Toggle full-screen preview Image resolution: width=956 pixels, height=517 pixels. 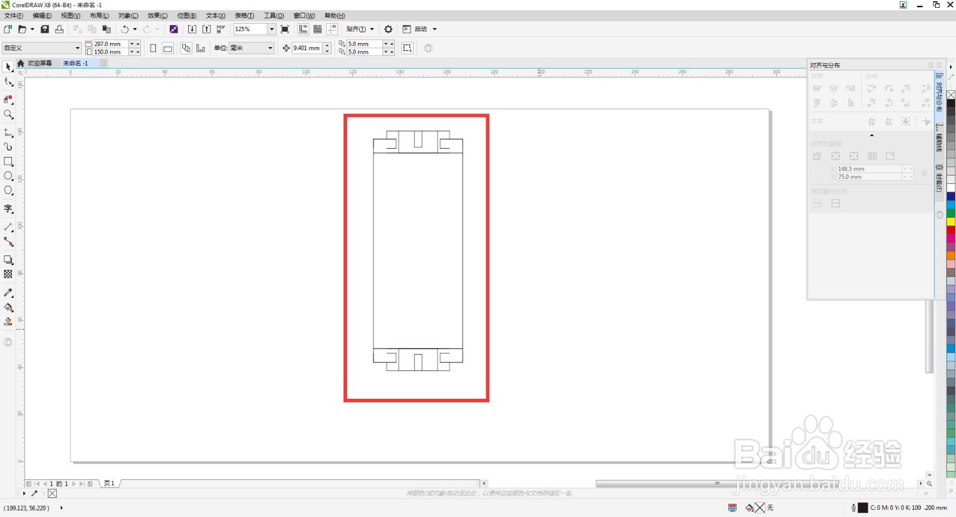pyautogui.click(x=285, y=29)
